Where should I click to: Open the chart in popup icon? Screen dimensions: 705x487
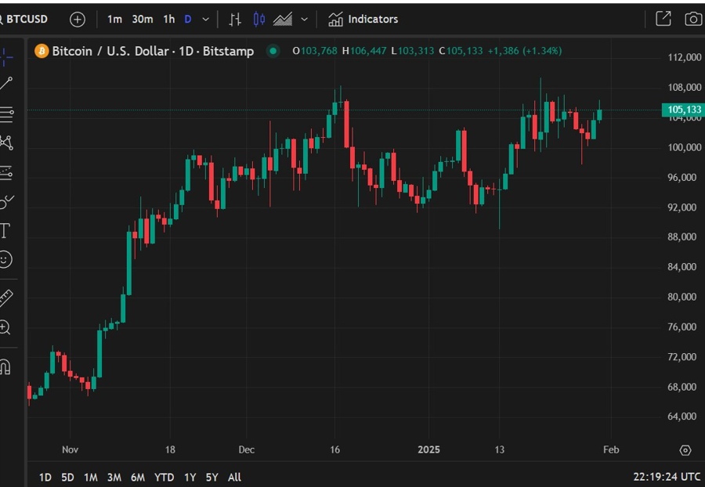point(663,19)
